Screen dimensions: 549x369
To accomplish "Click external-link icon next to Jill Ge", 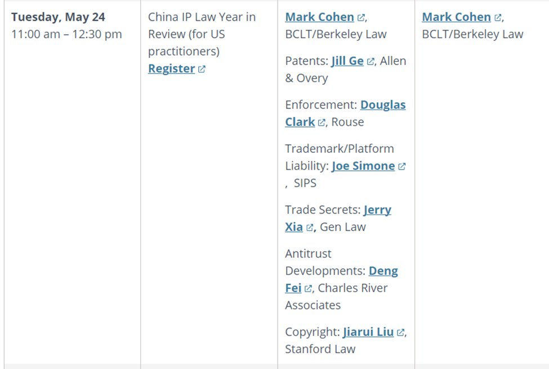I will click(x=371, y=62).
